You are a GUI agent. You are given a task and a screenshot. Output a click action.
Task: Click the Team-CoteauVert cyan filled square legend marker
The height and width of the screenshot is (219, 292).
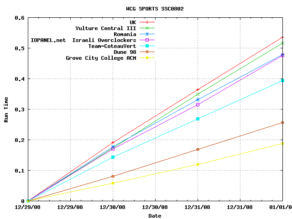[147, 46]
